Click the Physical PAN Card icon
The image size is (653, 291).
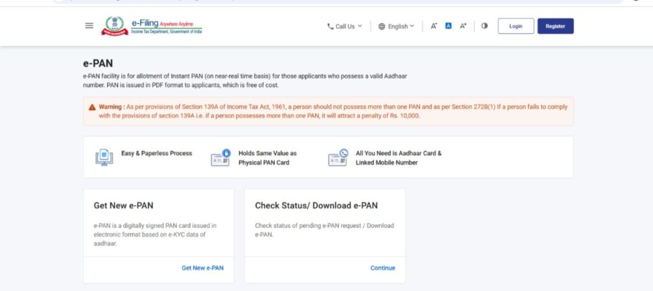(220, 157)
